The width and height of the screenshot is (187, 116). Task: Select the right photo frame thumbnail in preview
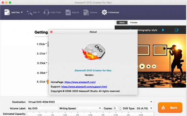pyautogui.click(x=160, y=50)
